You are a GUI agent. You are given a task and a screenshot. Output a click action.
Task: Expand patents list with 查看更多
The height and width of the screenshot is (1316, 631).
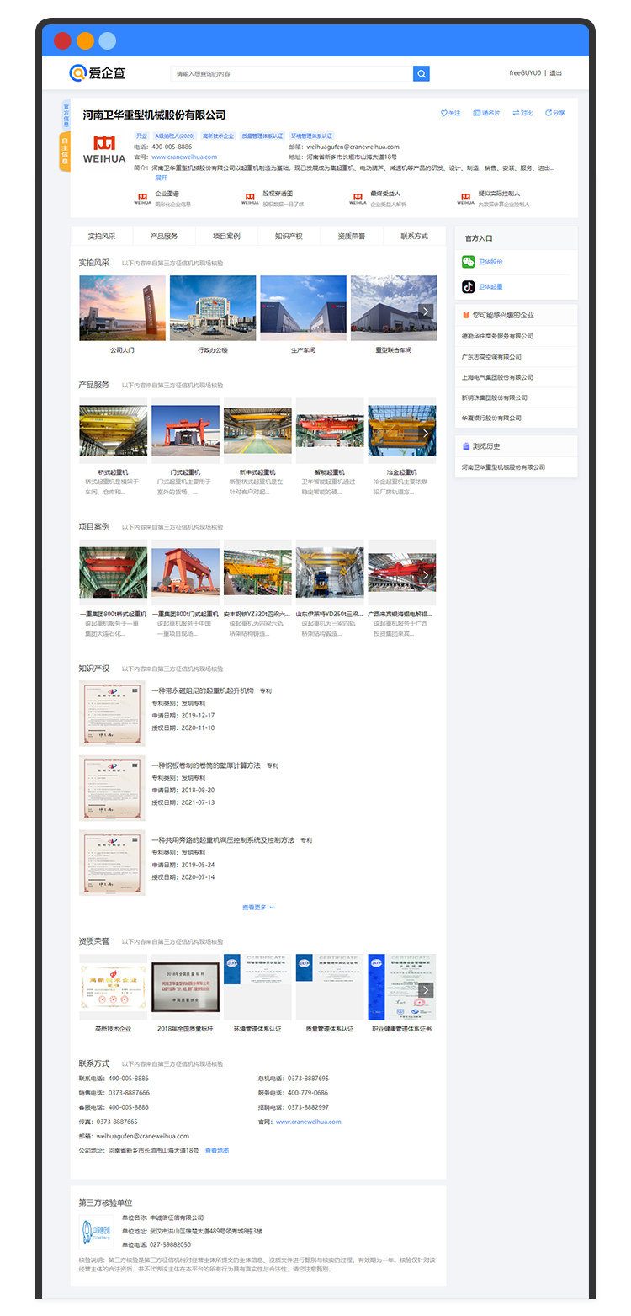coord(258,908)
